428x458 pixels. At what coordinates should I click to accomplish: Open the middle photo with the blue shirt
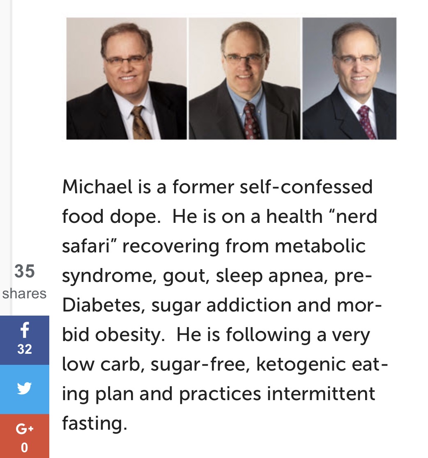click(x=244, y=78)
